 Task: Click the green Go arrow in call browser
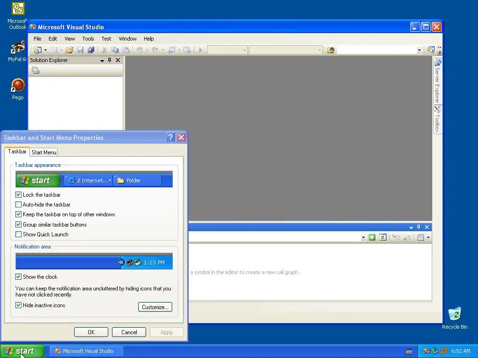(x=372, y=237)
